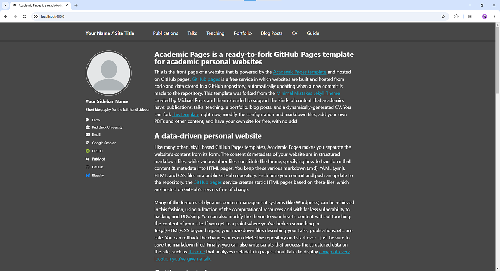Image resolution: width=500 pixels, height=271 pixels.
Task: Click the Earth location pin icon
Action: tap(87, 120)
